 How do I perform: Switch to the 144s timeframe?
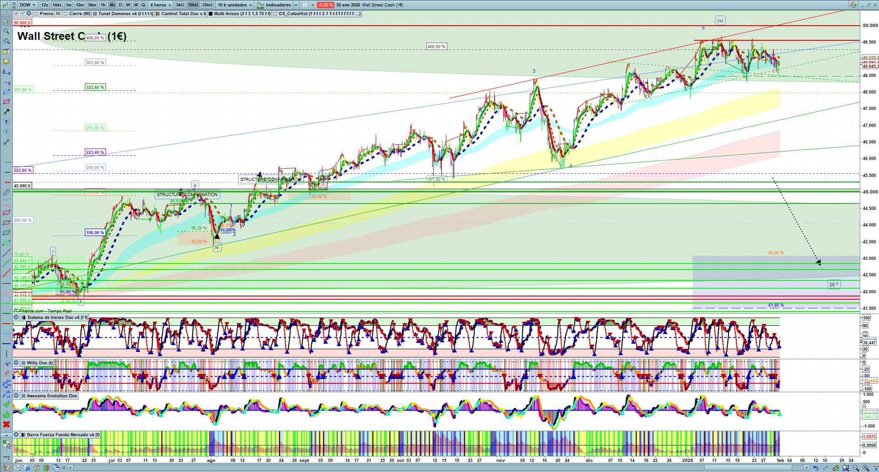point(57,5)
